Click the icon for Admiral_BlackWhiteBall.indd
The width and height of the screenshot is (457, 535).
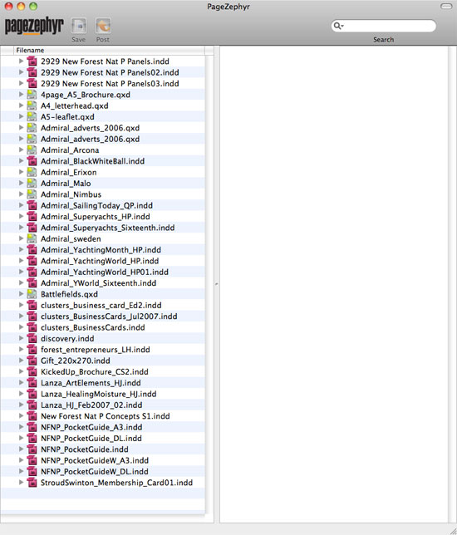[32, 161]
